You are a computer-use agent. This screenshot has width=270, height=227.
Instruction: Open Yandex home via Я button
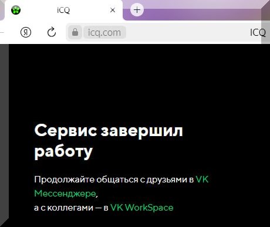click(x=26, y=32)
